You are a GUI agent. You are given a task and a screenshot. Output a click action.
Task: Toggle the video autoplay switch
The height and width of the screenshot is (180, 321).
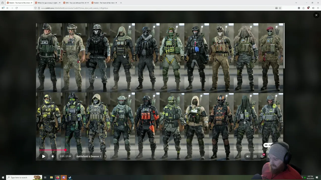pyautogui.click(x=248, y=156)
